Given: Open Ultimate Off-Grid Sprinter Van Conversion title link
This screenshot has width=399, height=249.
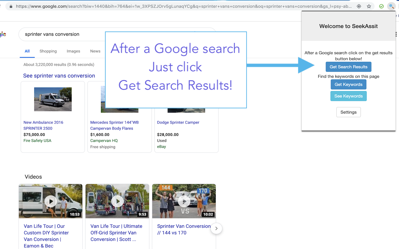Looking at the screenshot, I should pyautogui.click(x=116, y=233).
